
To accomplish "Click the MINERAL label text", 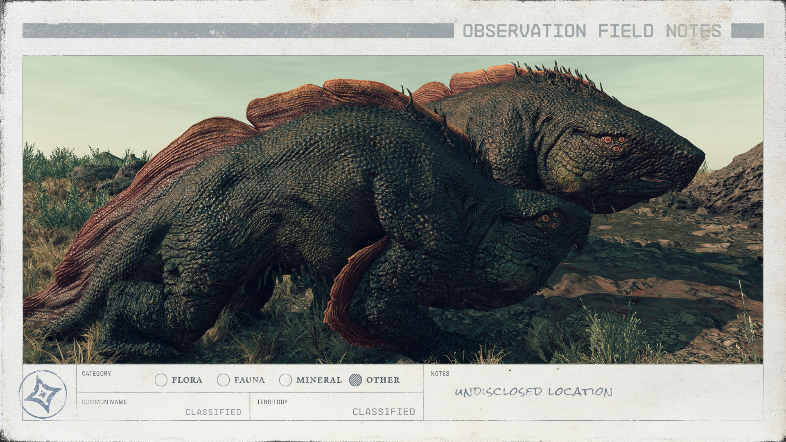I will [319, 380].
